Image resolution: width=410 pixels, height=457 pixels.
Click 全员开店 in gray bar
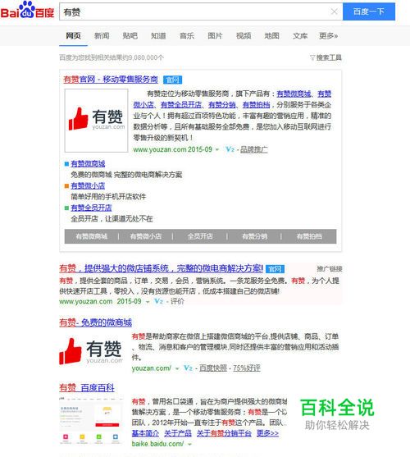pyautogui.click(x=200, y=236)
